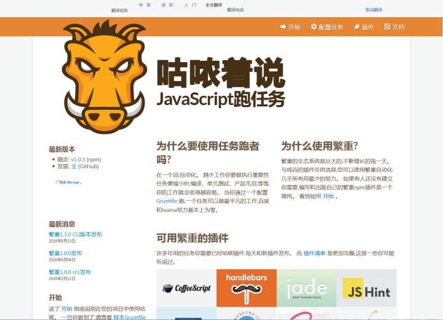Select the jade plugin tile

(306, 288)
